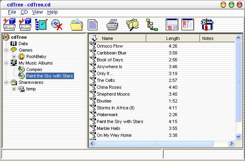Click the vertical scrollbar up arrow
This screenshot has width=245, height=161.
click(238, 38)
